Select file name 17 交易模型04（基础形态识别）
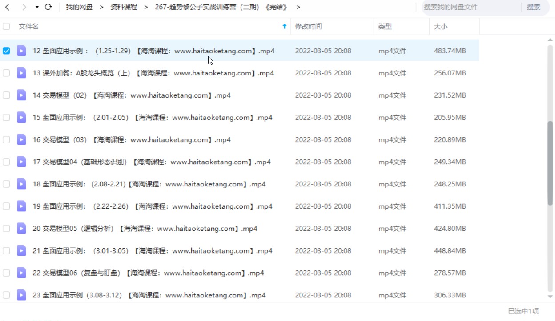Viewport: 555px width, 321px height. 152,162
